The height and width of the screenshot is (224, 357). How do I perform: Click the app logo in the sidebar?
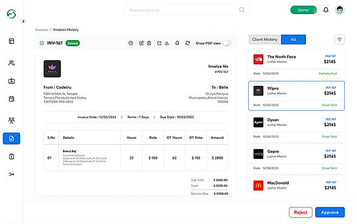(12, 13)
